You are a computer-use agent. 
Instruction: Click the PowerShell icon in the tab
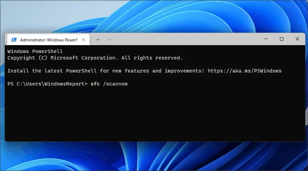coord(14,40)
